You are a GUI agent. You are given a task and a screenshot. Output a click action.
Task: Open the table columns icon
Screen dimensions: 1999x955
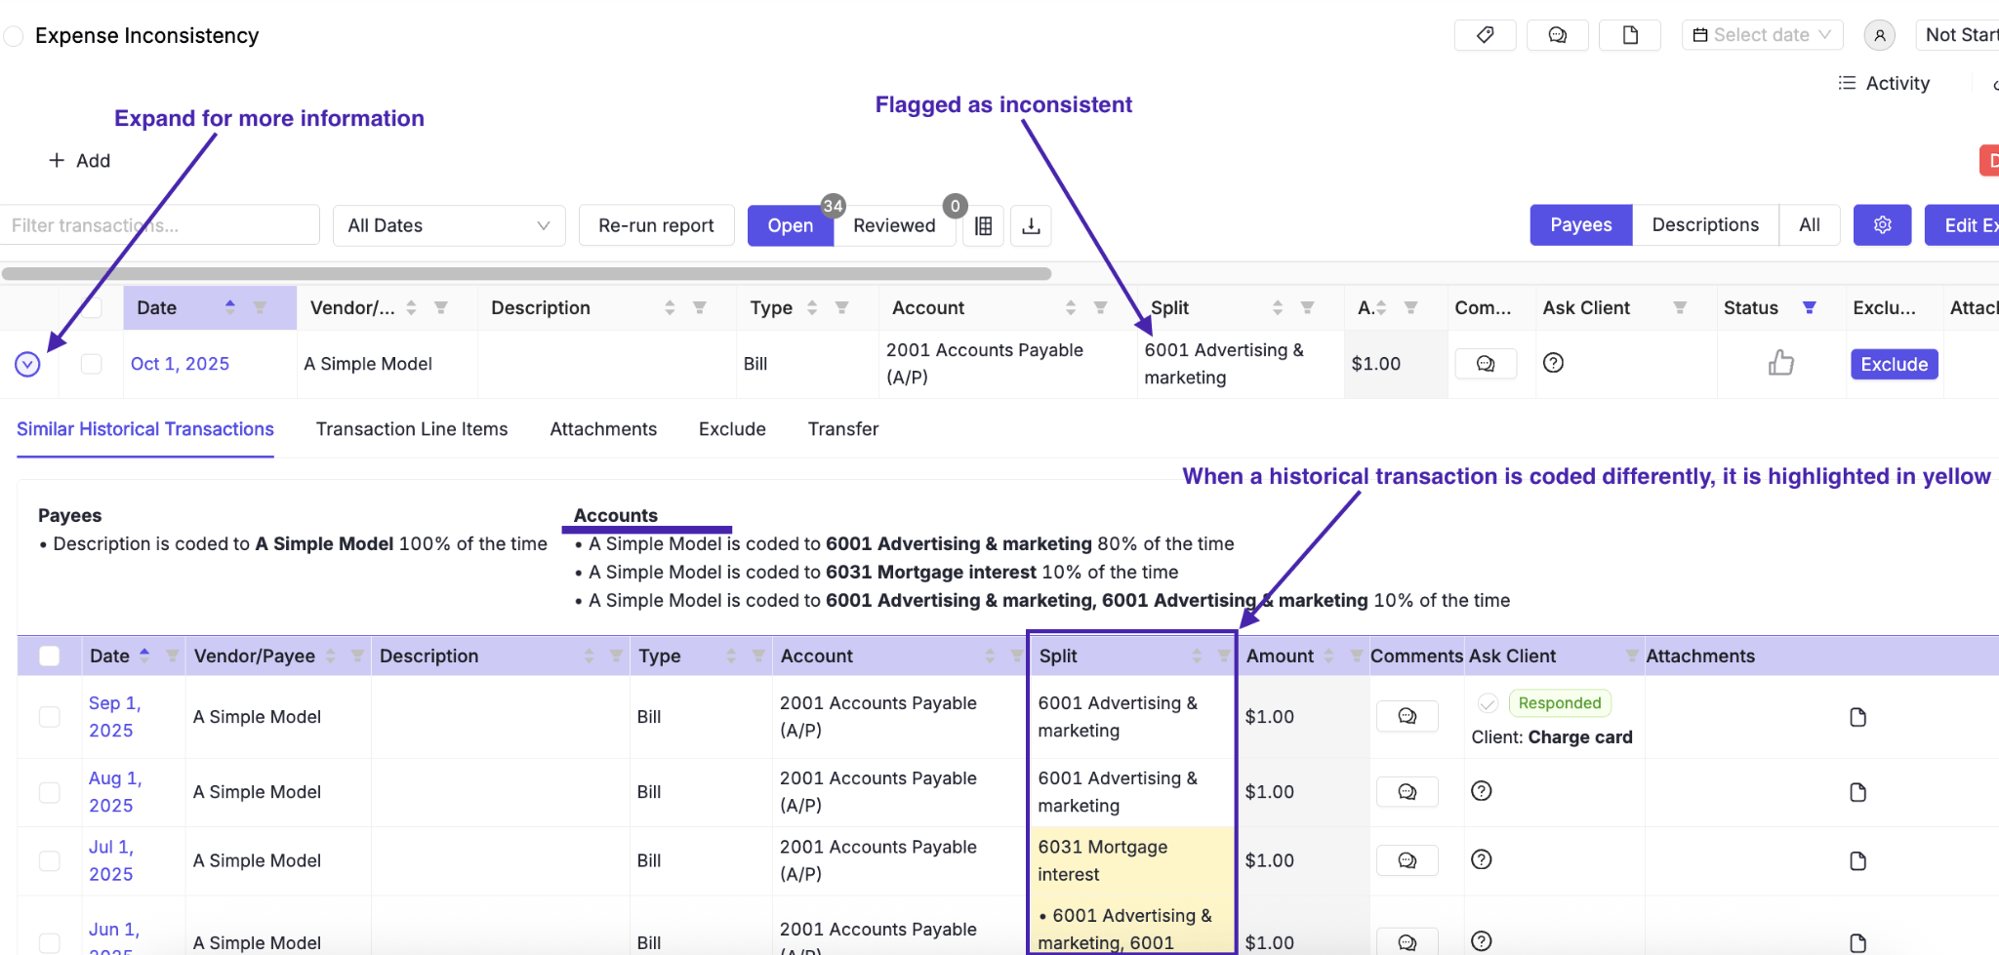984,226
